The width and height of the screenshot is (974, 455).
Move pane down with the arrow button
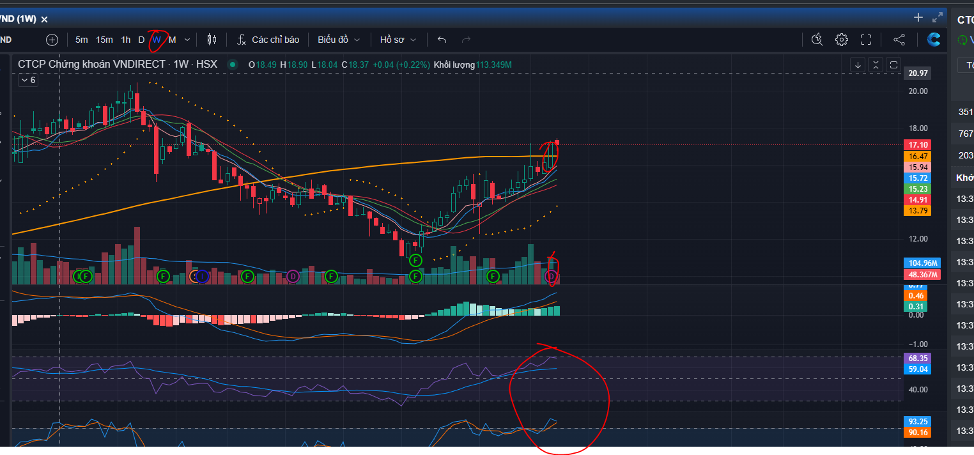tap(858, 65)
